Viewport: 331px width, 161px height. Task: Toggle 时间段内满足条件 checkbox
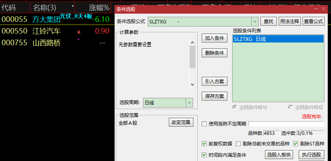(204, 155)
